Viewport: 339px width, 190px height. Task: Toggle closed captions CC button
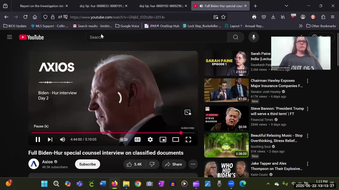point(137,140)
